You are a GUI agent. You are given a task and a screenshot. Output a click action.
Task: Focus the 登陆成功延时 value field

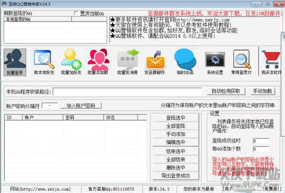point(261,141)
